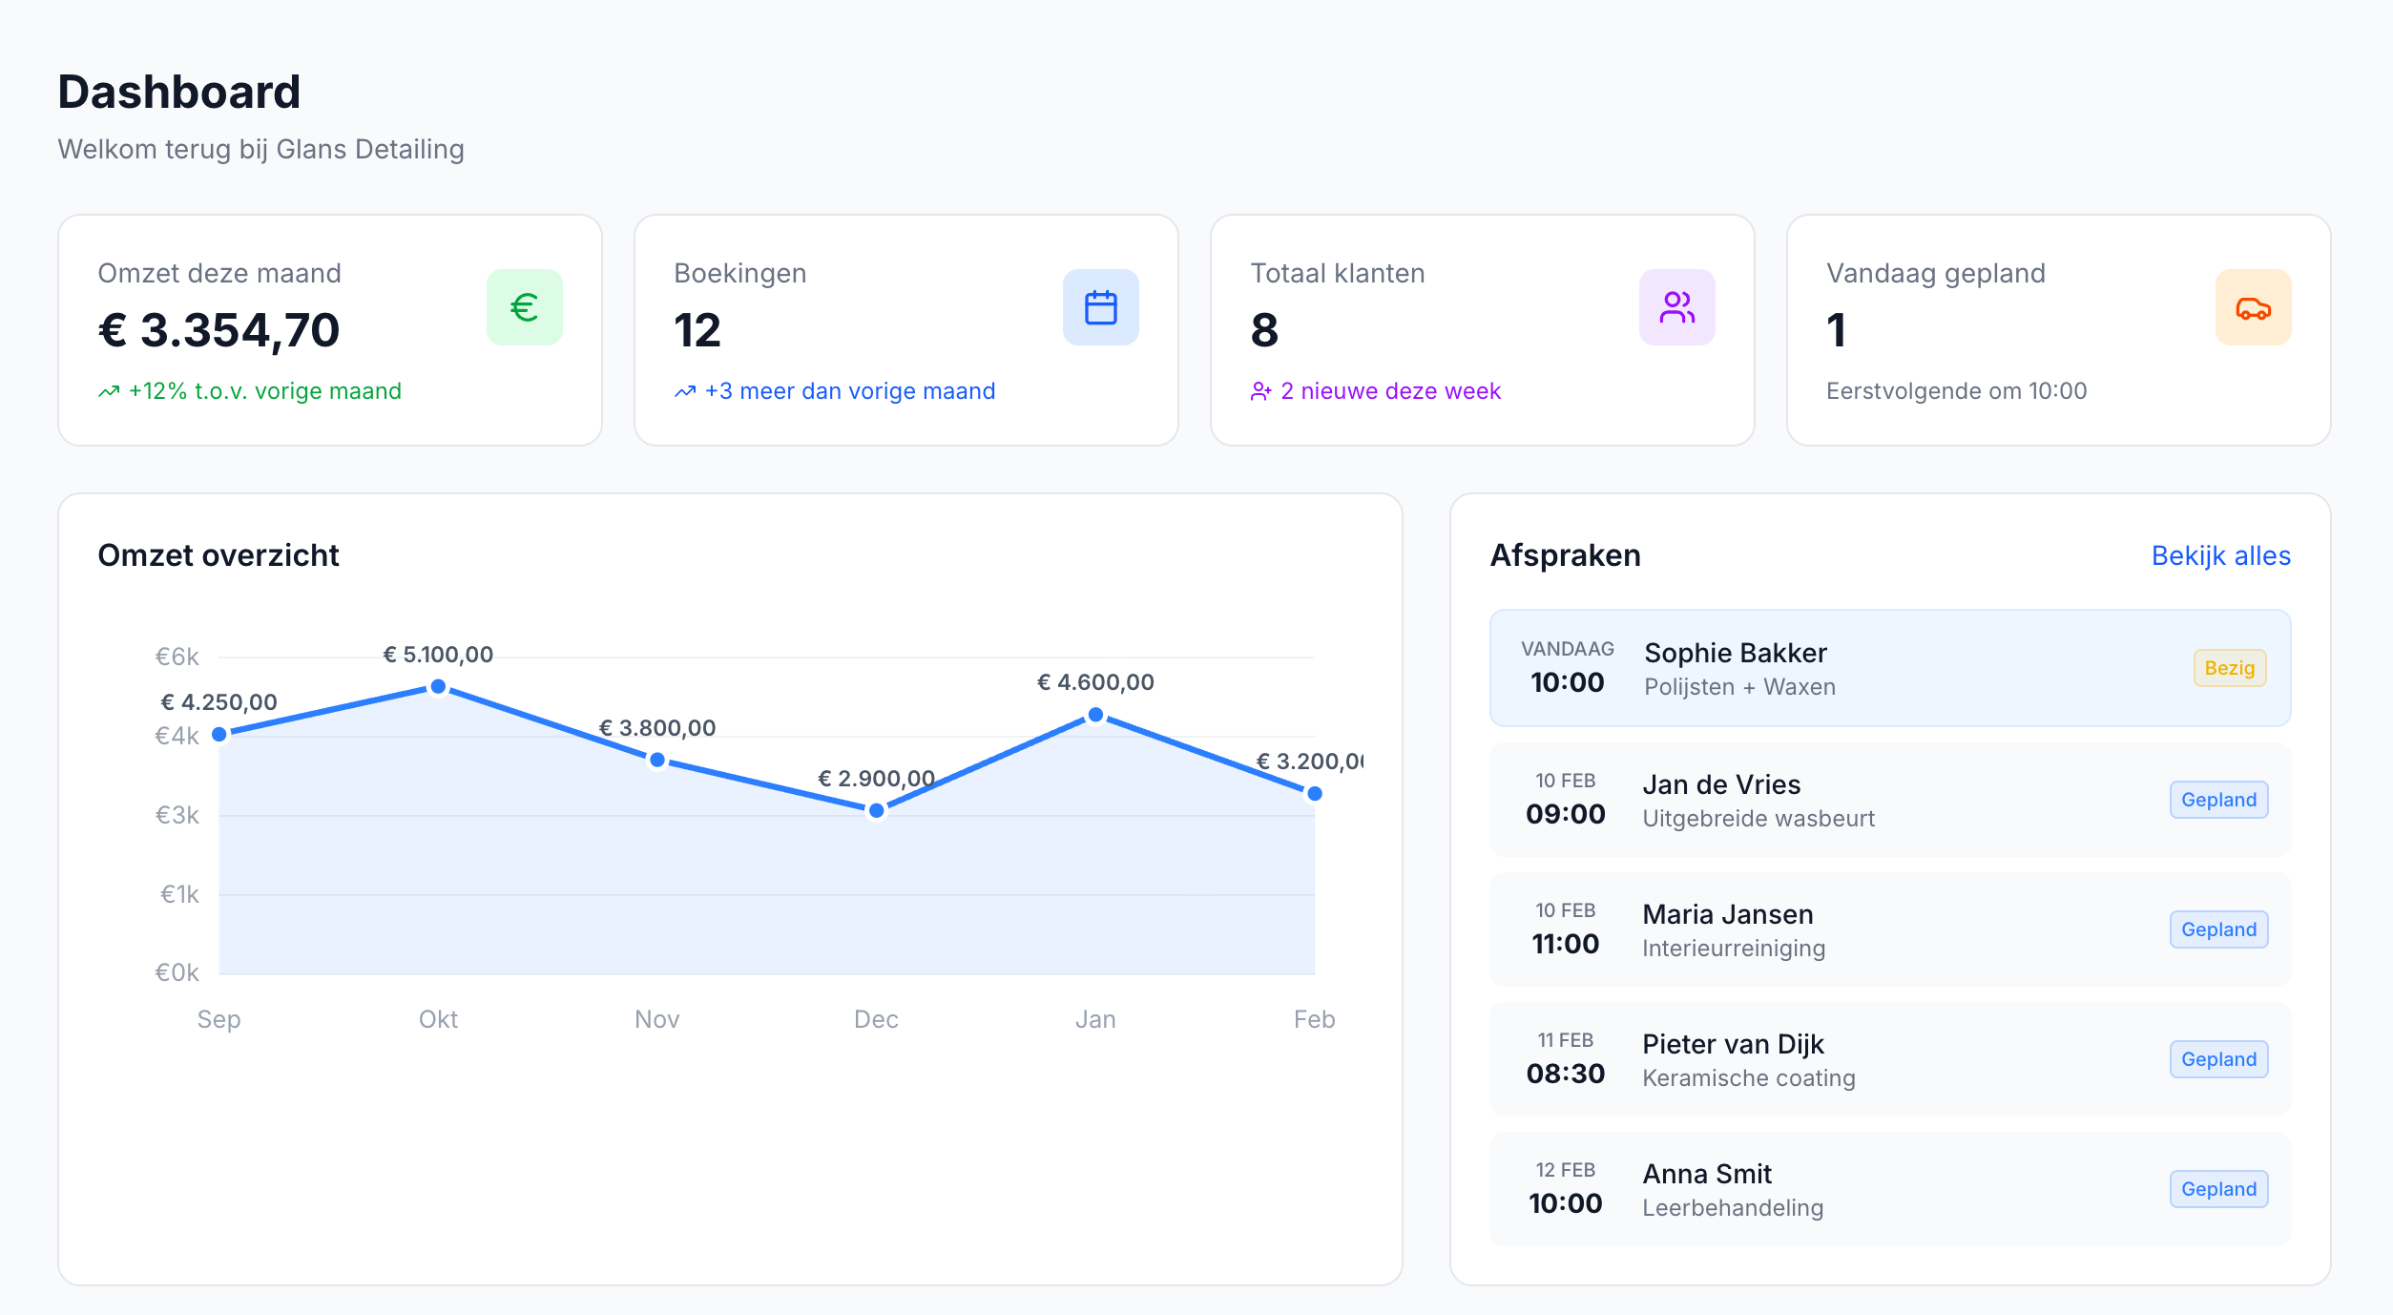This screenshot has width=2393, height=1315.
Task: Click the blue calendar bookings icon
Action: click(1100, 307)
